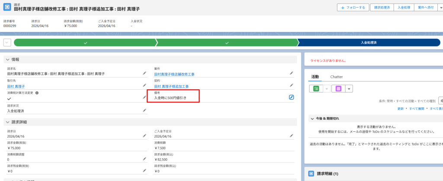The height and width of the screenshot is (181, 443).
Task: Switch to the Chatter tab
Action: [337, 77]
